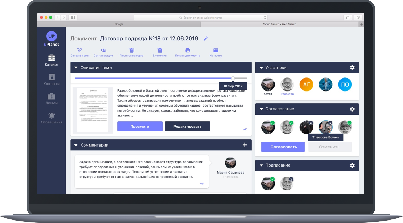Go to Деньги in the sidebar
The height and width of the screenshot is (223, 403).
tap(52, 99)
